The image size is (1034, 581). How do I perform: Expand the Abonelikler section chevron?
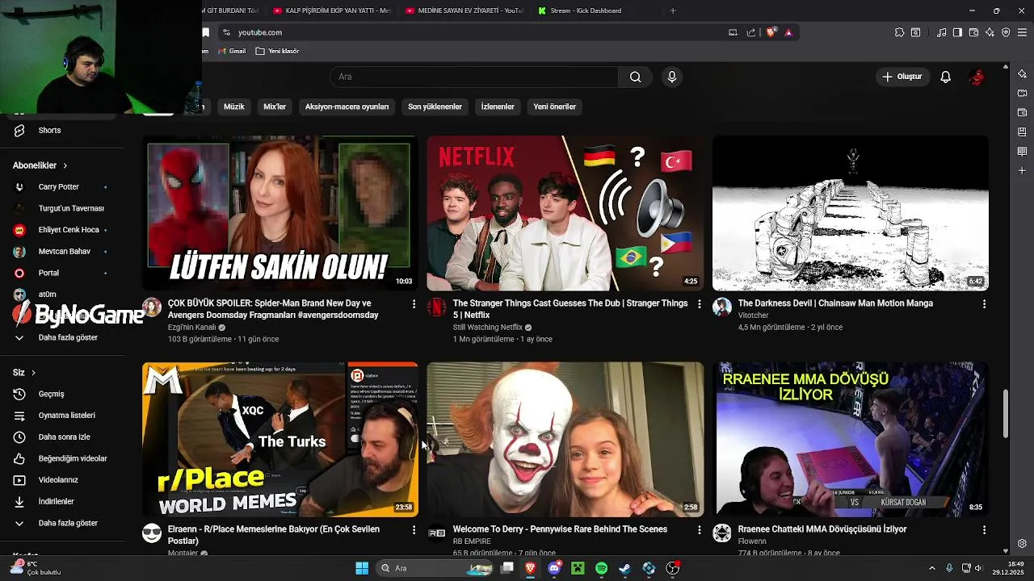65,165
